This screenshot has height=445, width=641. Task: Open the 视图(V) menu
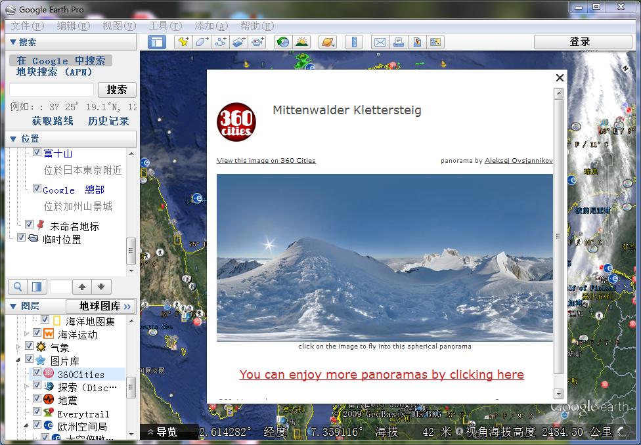click(120, 26)
